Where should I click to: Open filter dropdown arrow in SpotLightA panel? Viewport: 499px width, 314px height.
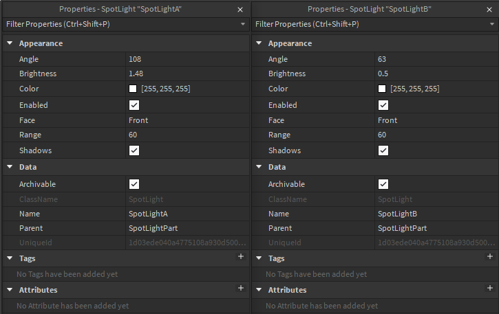click(243, 24)
